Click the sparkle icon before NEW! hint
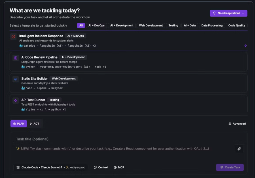255x178 pixels. pos(18,149)
